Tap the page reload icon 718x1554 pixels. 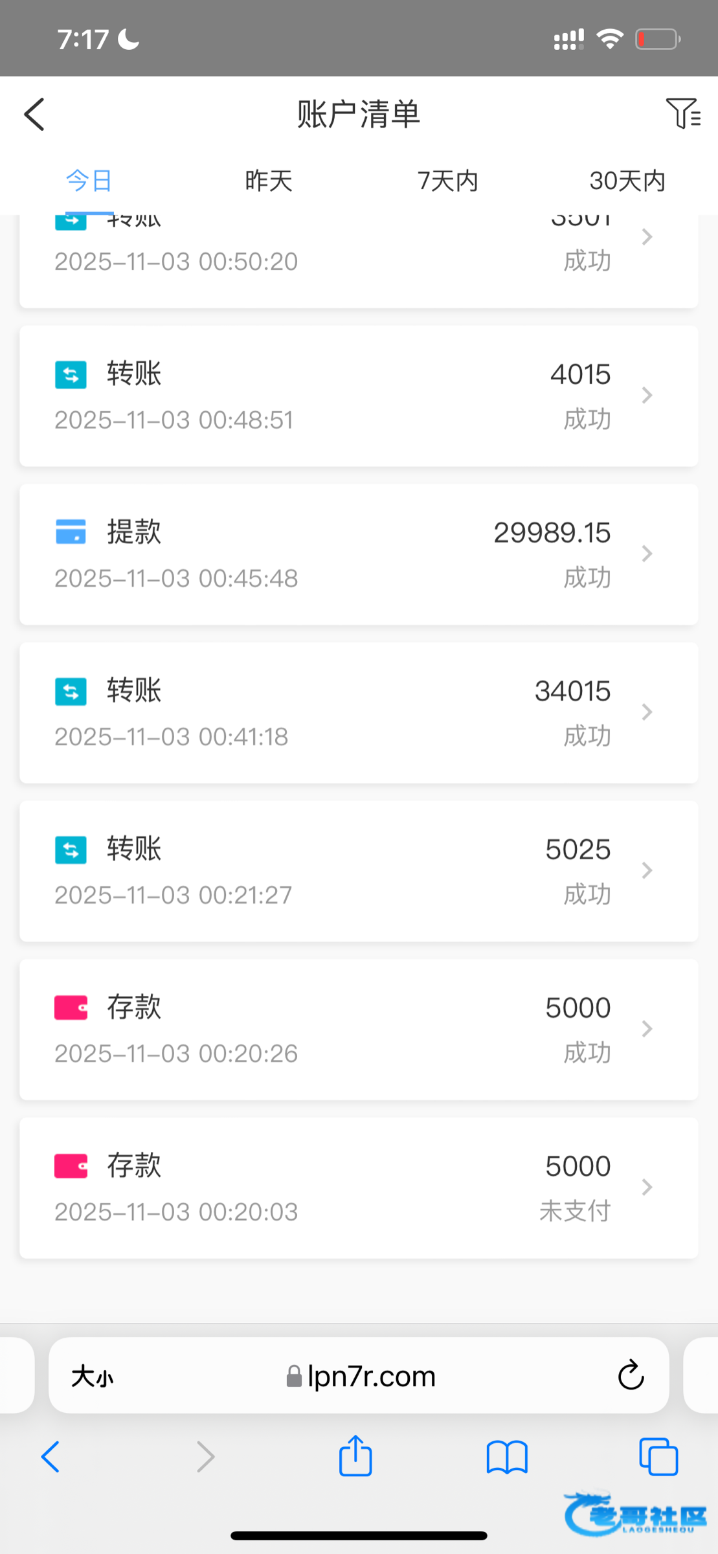click(631, 1376)
